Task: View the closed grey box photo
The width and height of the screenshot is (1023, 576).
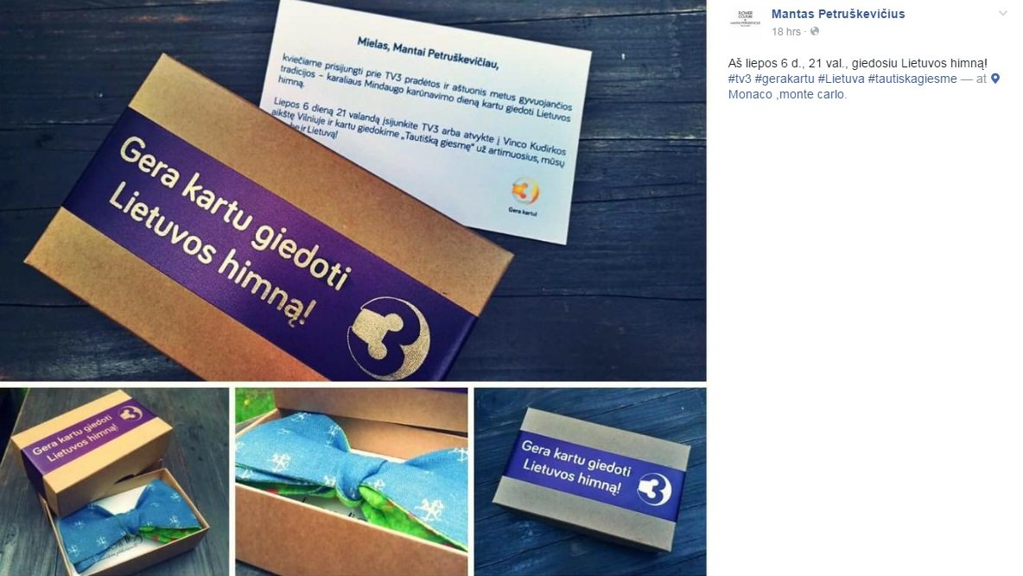Action: point(590,482)
